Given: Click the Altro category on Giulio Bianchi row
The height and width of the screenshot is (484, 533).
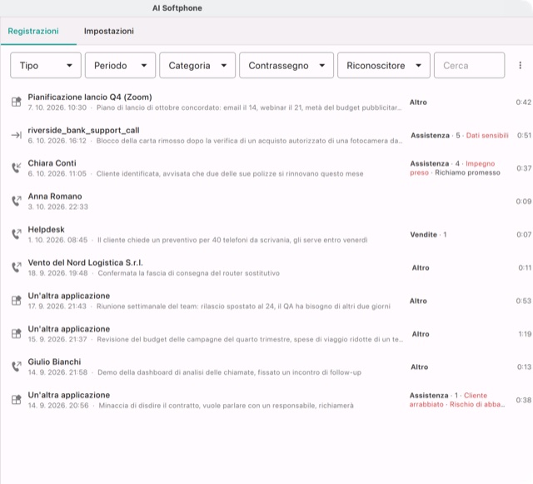Looking at the screenshot, I should tap(420, 367).
